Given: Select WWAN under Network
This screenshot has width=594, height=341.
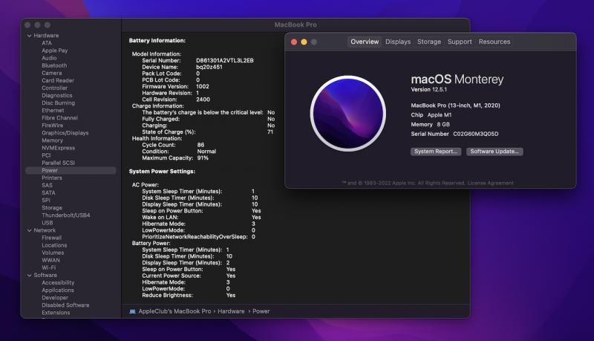Looking at the screenshot, I should tap(50, 260).
